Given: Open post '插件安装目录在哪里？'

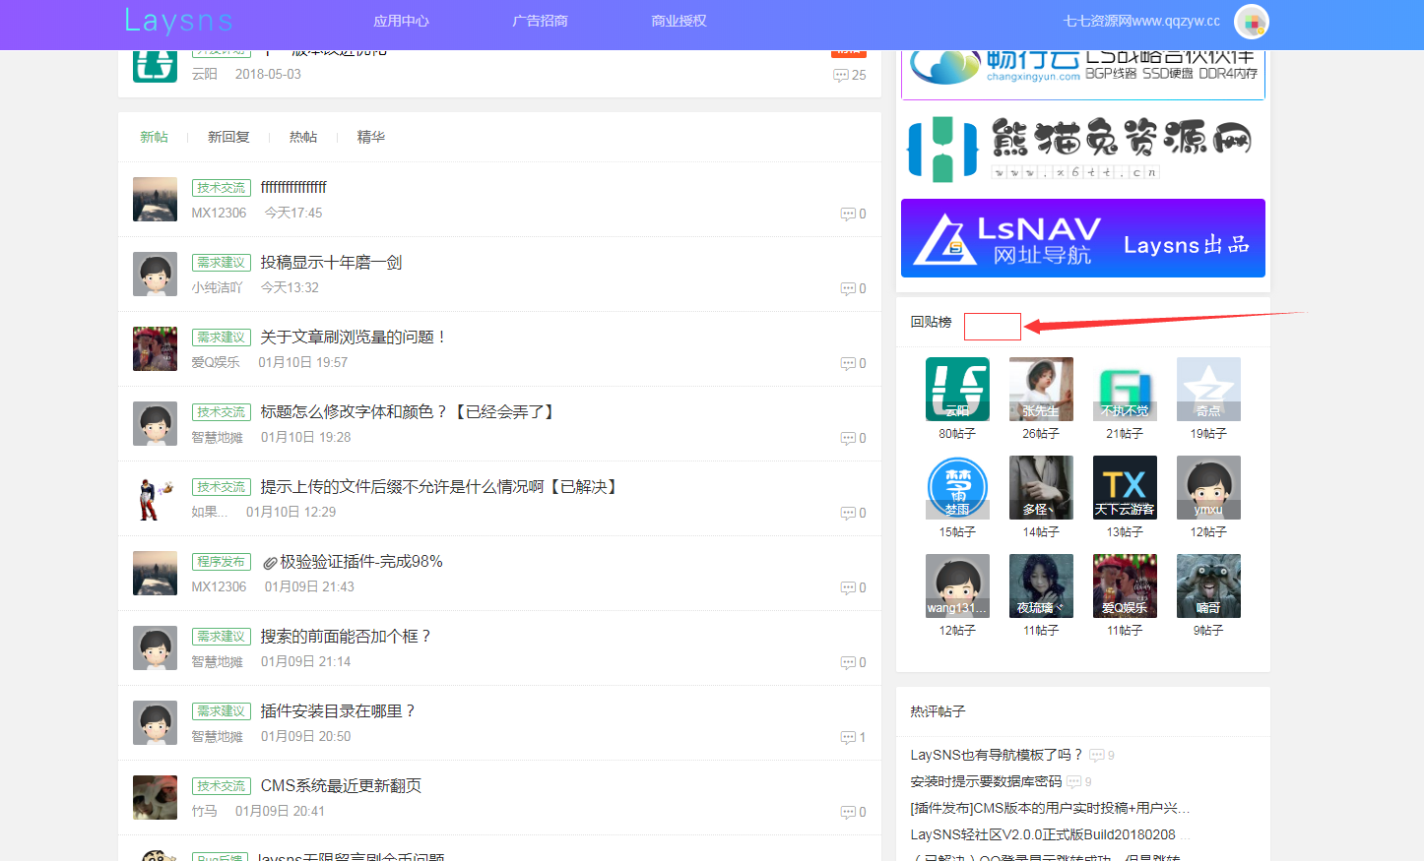Looking at the screenshot, I should pos(339,711).
